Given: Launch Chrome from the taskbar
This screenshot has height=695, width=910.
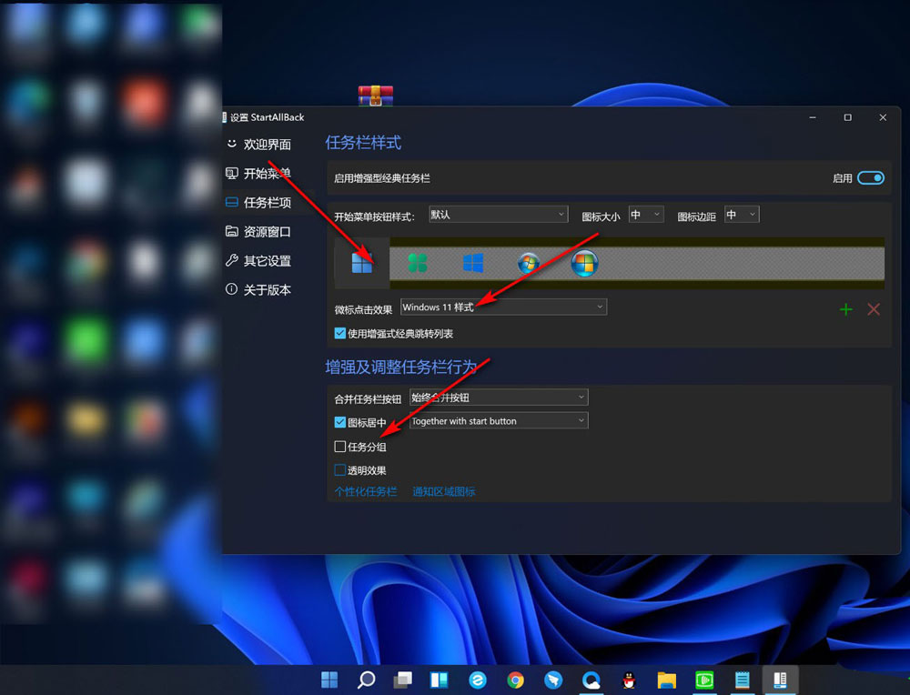Looking at the screenshot, I should coord(516,680).
